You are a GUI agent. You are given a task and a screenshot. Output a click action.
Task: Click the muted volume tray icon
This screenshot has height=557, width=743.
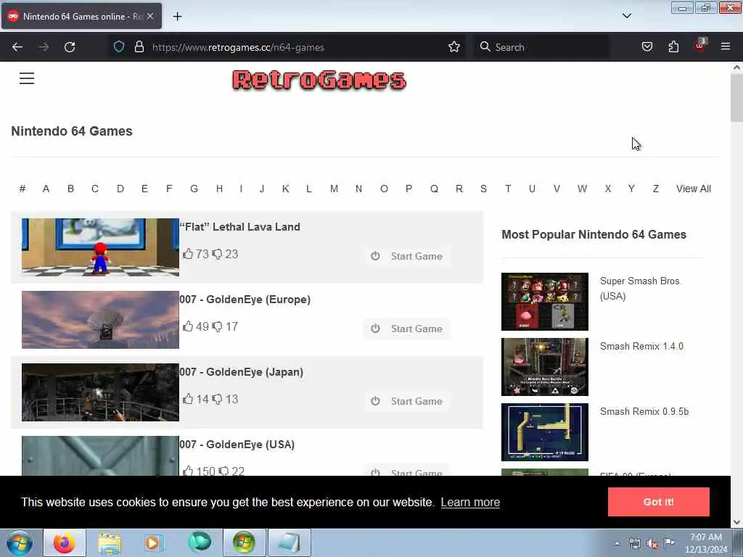tap(652, 544)
